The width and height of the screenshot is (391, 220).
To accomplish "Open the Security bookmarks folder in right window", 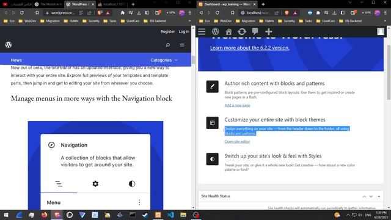I will [287, 21].
